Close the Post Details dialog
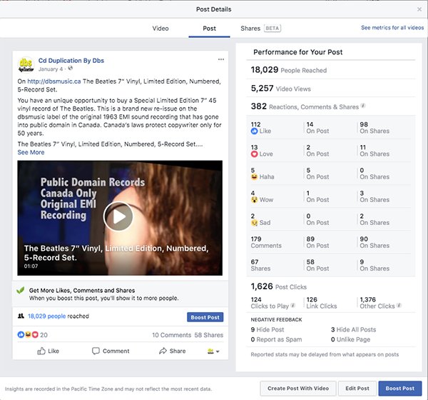This screenshot has height=400, width=428. (x=419, y=9)
